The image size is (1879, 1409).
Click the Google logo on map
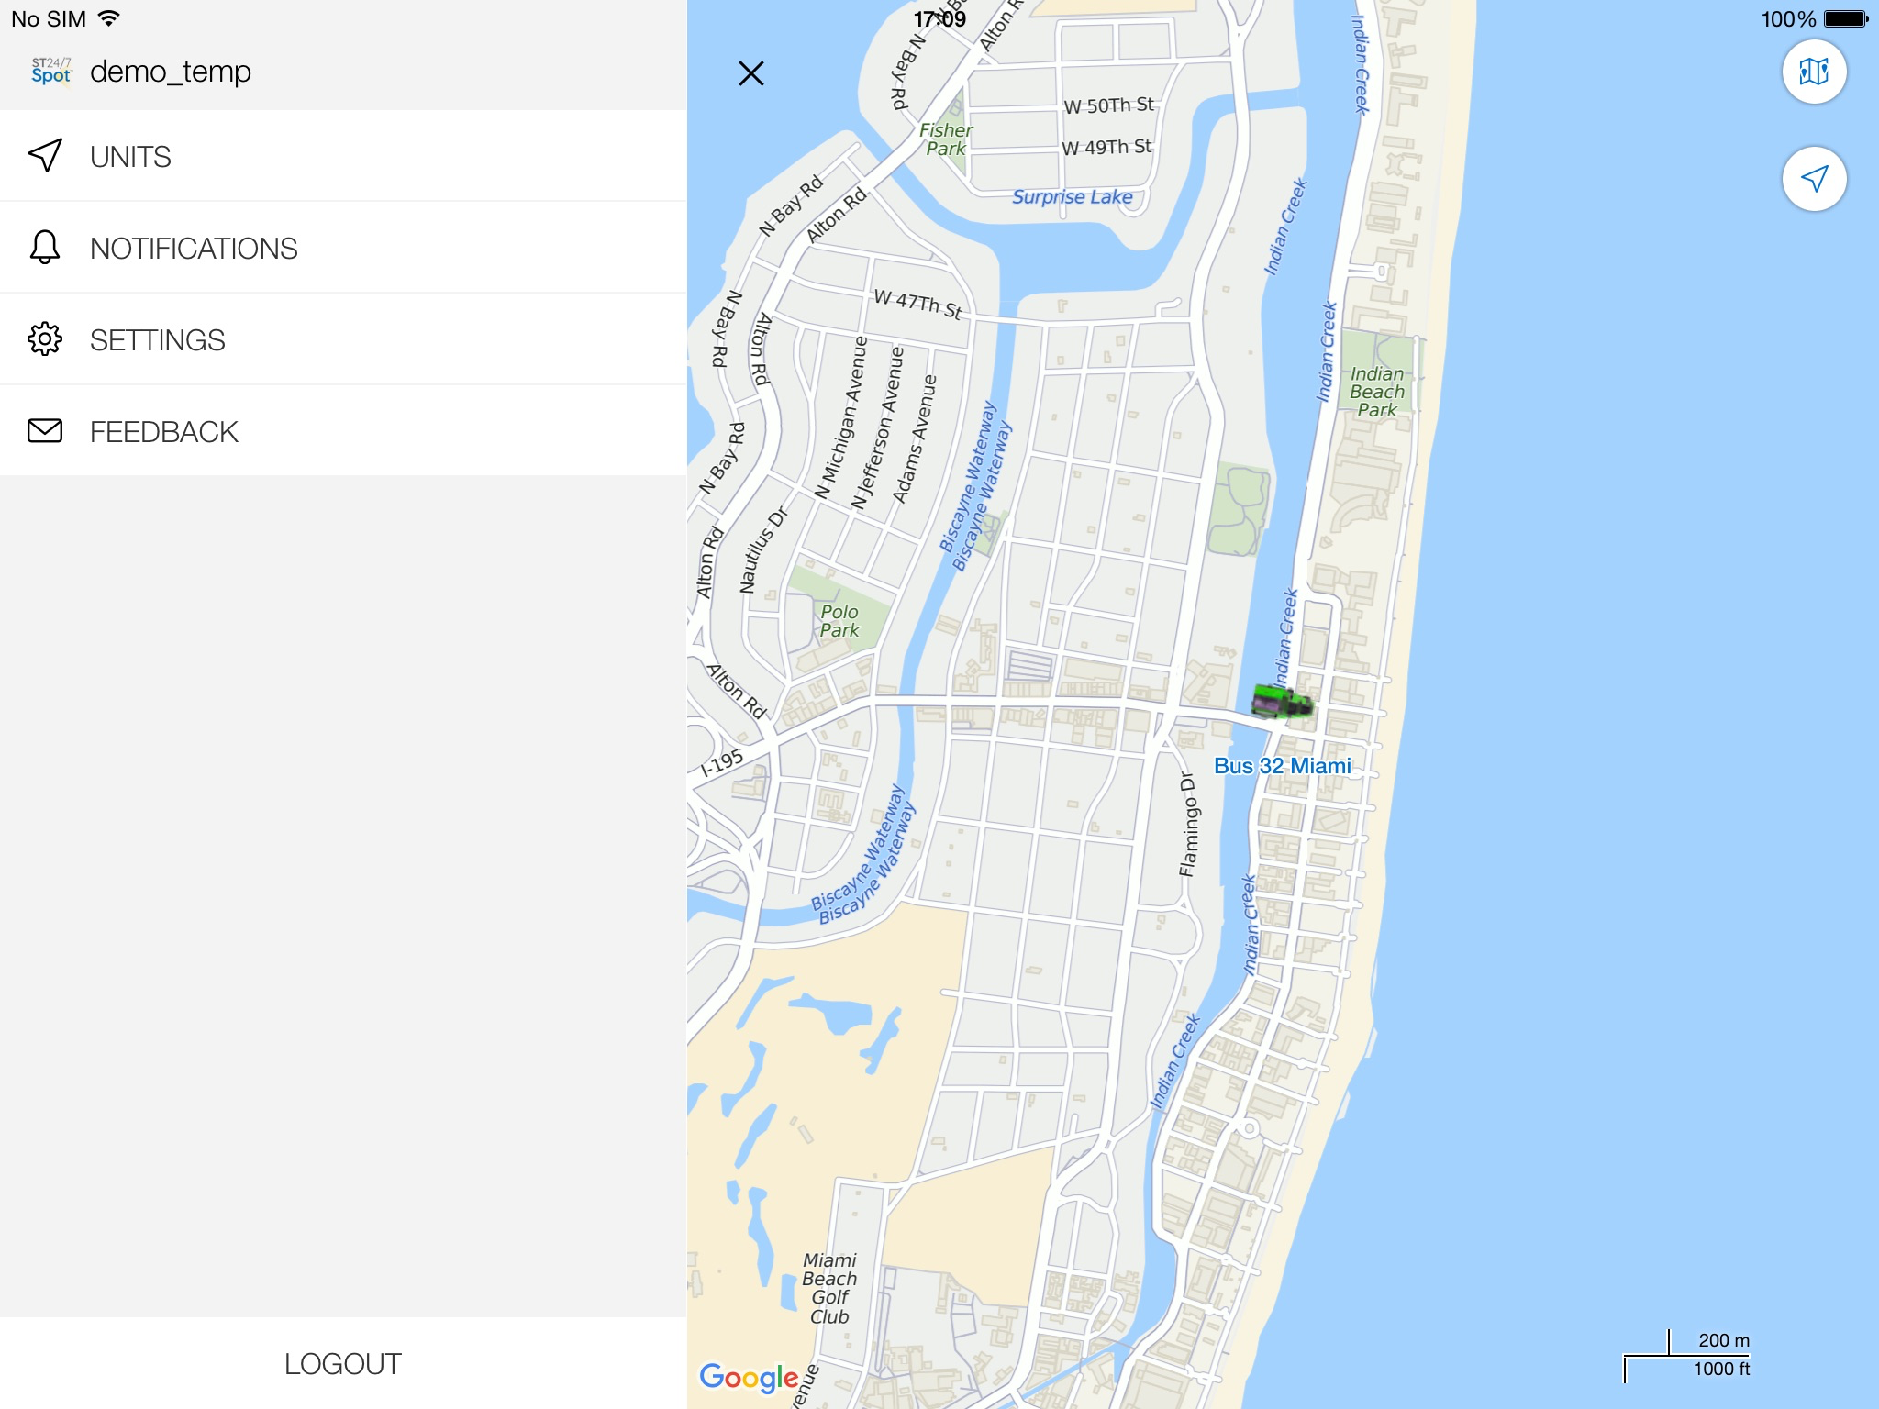(749, 1377)
